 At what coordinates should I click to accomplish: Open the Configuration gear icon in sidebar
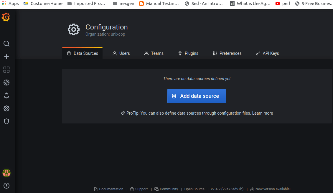tap(6, 108)
